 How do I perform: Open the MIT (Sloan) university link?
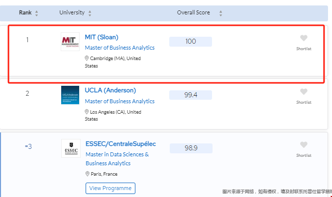coord(102,37)
